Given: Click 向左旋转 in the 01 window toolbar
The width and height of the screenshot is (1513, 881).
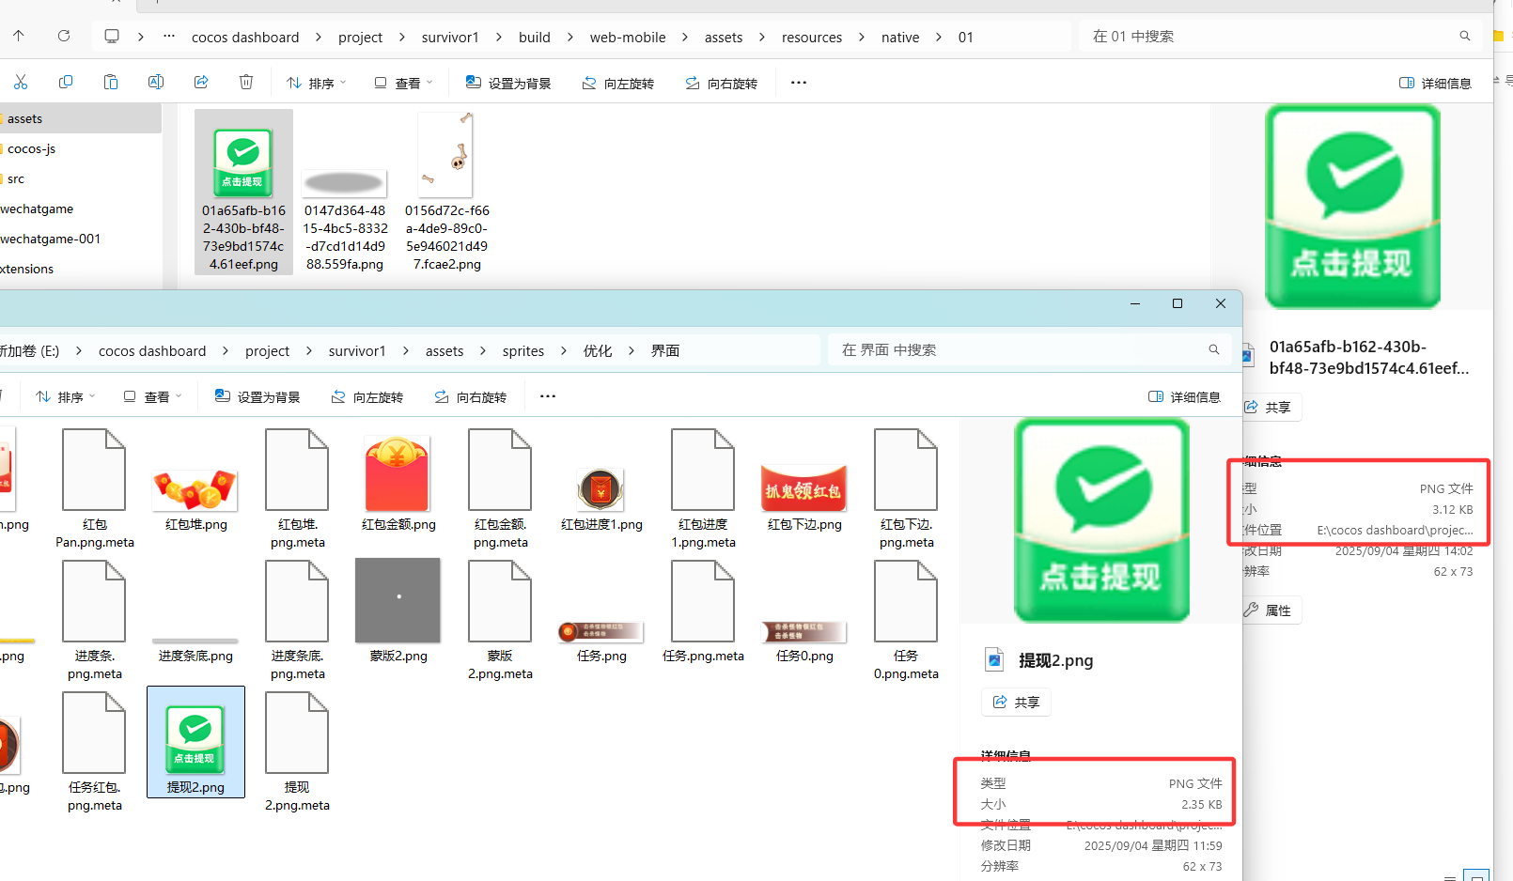Looking at the screenshot, I should 618,84.
